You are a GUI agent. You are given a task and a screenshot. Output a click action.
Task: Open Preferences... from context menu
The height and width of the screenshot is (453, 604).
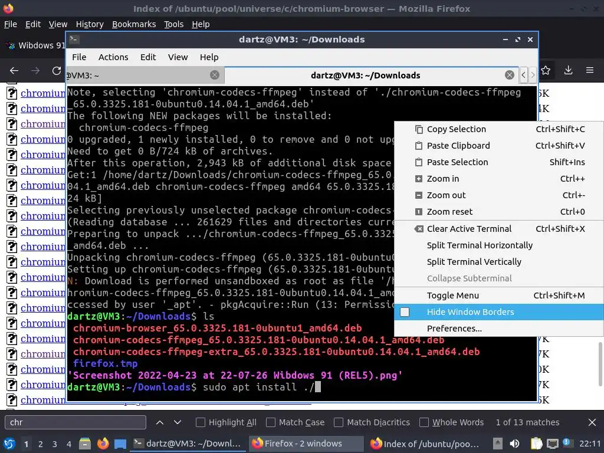tap(499, 329)
